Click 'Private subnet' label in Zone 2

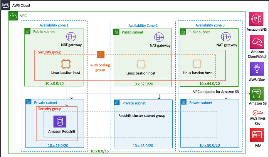[134, 103]
